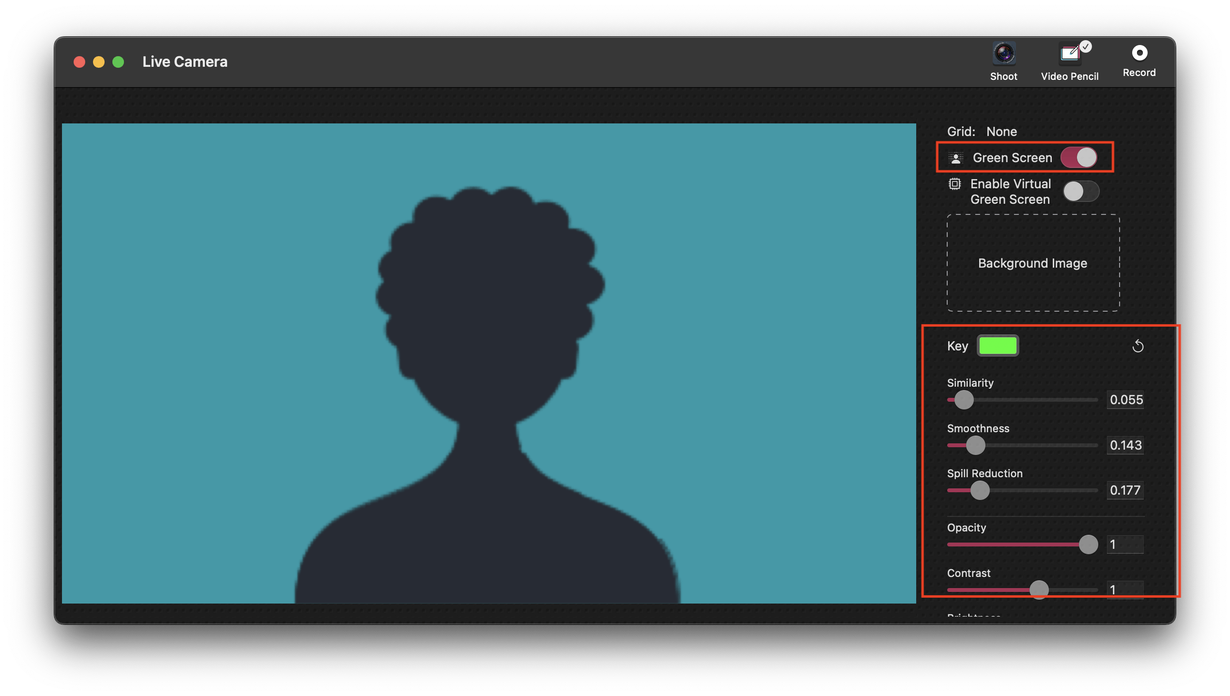
Task: Click the Similarity slider knob
Action: point(964,400)
